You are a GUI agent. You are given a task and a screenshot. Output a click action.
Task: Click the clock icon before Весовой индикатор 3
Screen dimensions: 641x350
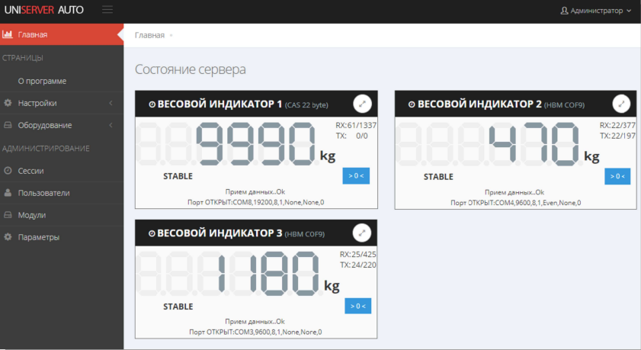point(152,234)
